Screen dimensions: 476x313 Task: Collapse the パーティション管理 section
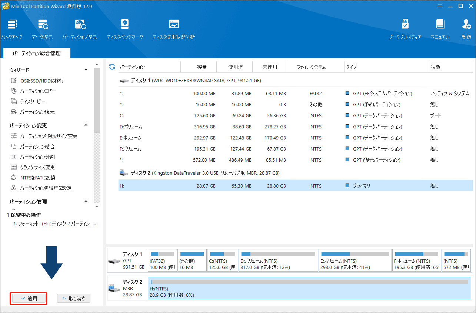pyautogui.click(x=86, y=202)
